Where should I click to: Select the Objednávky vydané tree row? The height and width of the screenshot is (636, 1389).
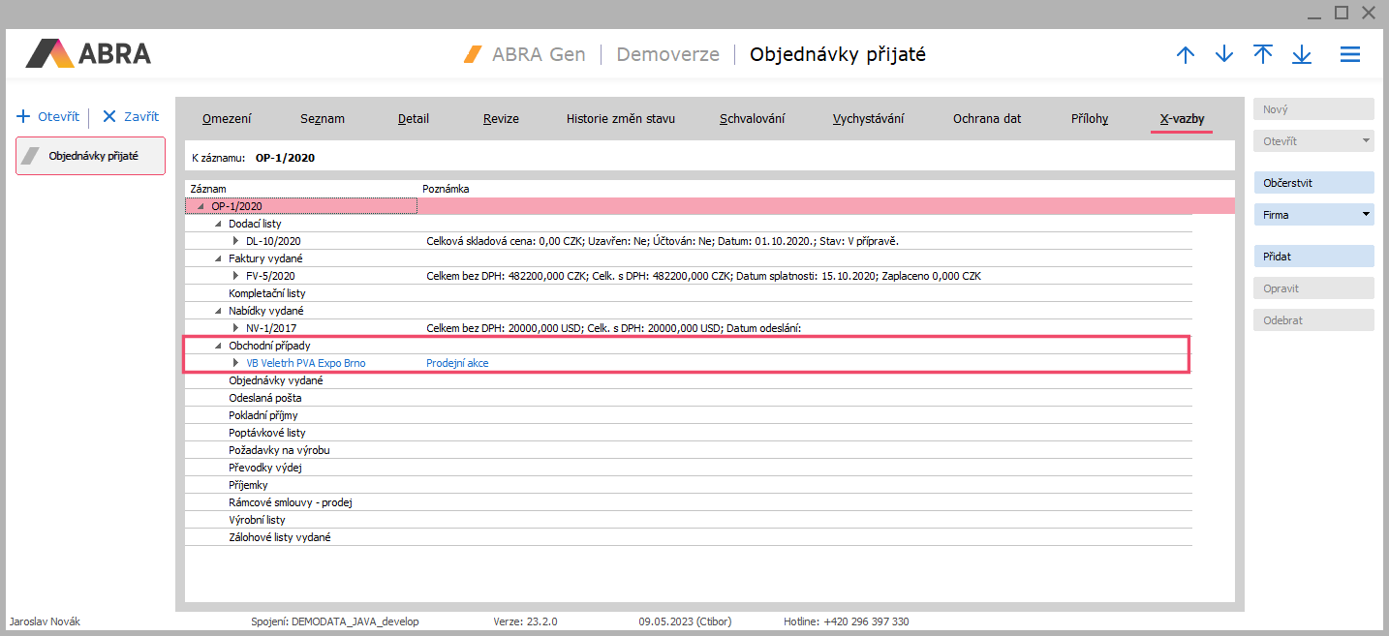tap(275, 380)
